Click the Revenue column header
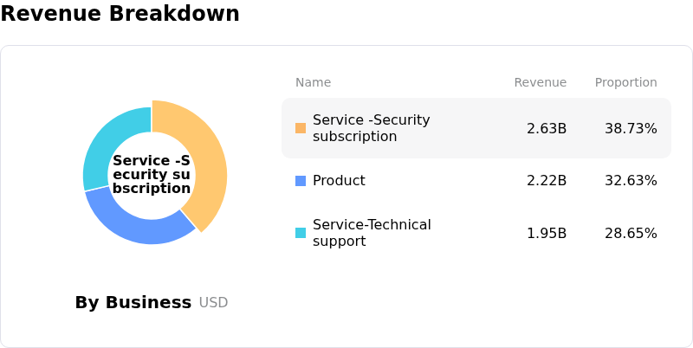 540,83
